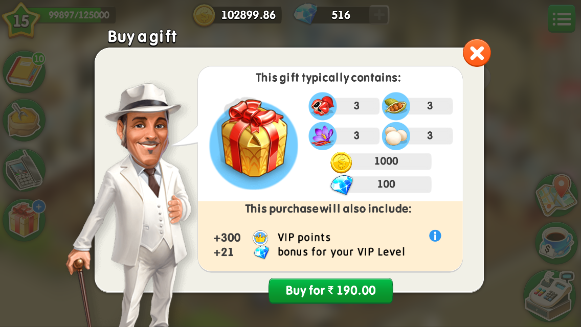
Task: Tap the level 15 star badge
Action: tap(21, 21)
